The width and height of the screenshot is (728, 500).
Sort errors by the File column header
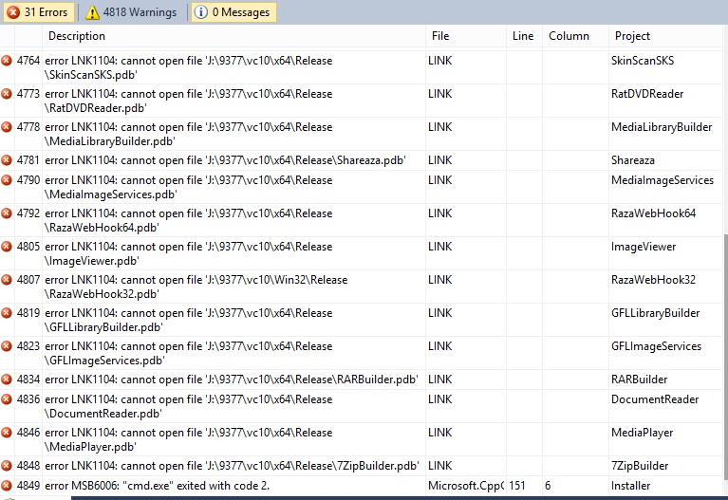[440, 36]
